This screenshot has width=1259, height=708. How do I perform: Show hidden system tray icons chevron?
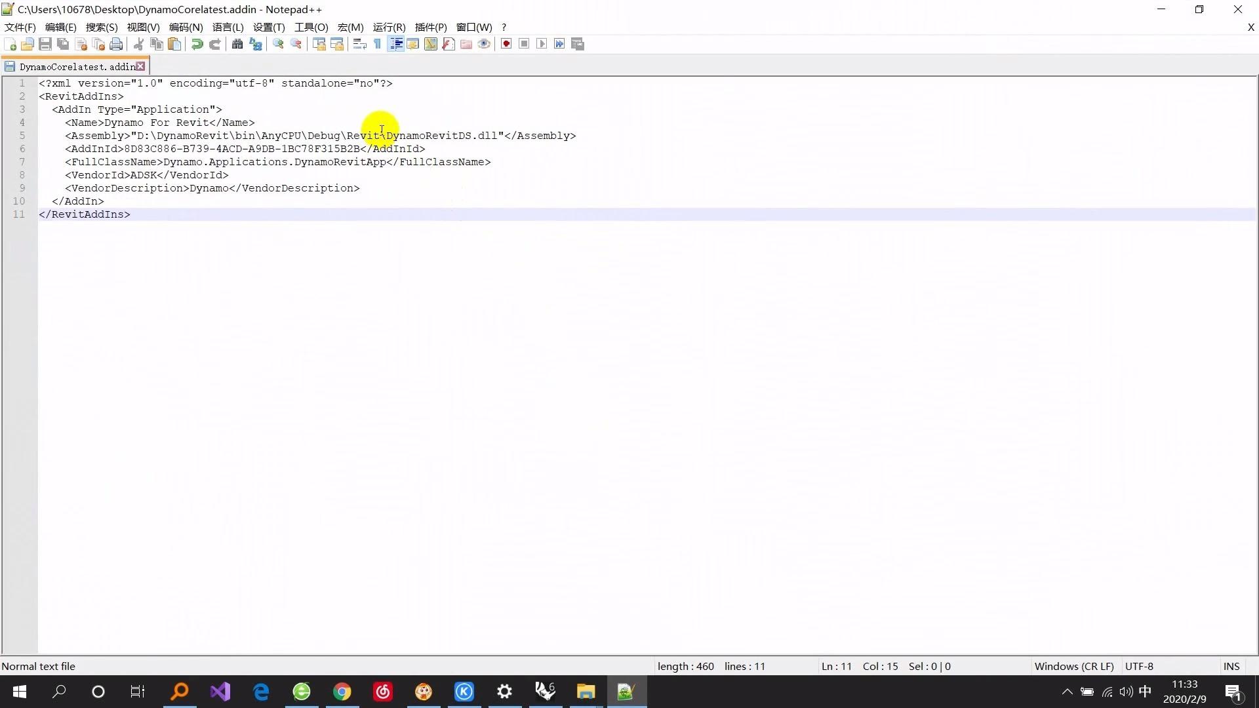[x=1067, y=692]
